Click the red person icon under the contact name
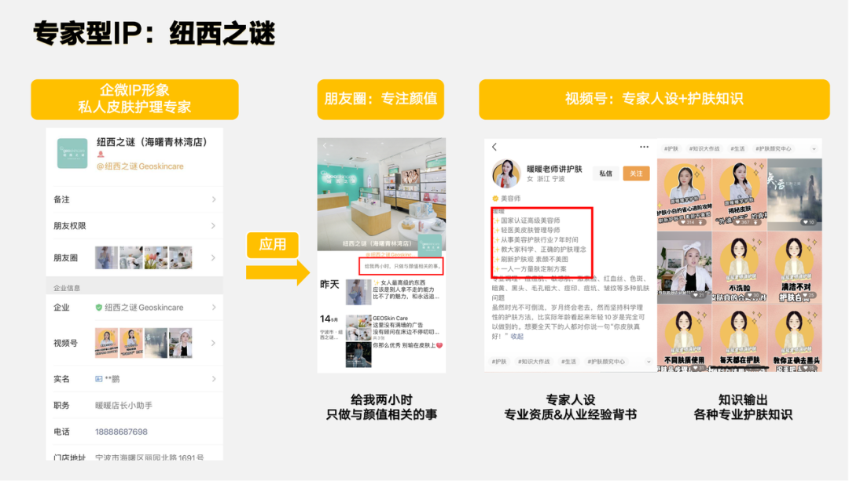The image size is (849, 481). pos(101,155)
